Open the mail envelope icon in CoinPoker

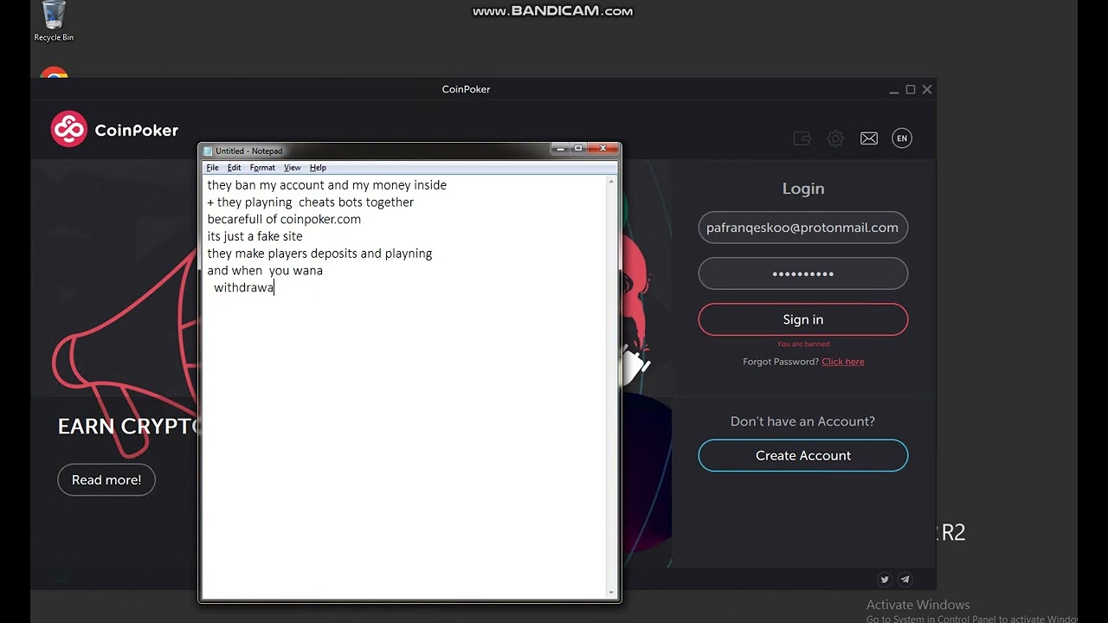(x=869, y=138)
